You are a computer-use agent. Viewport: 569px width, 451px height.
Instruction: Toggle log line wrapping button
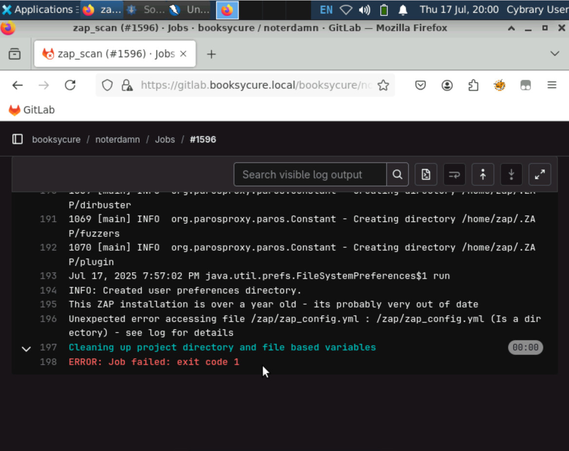coord(454,174)
